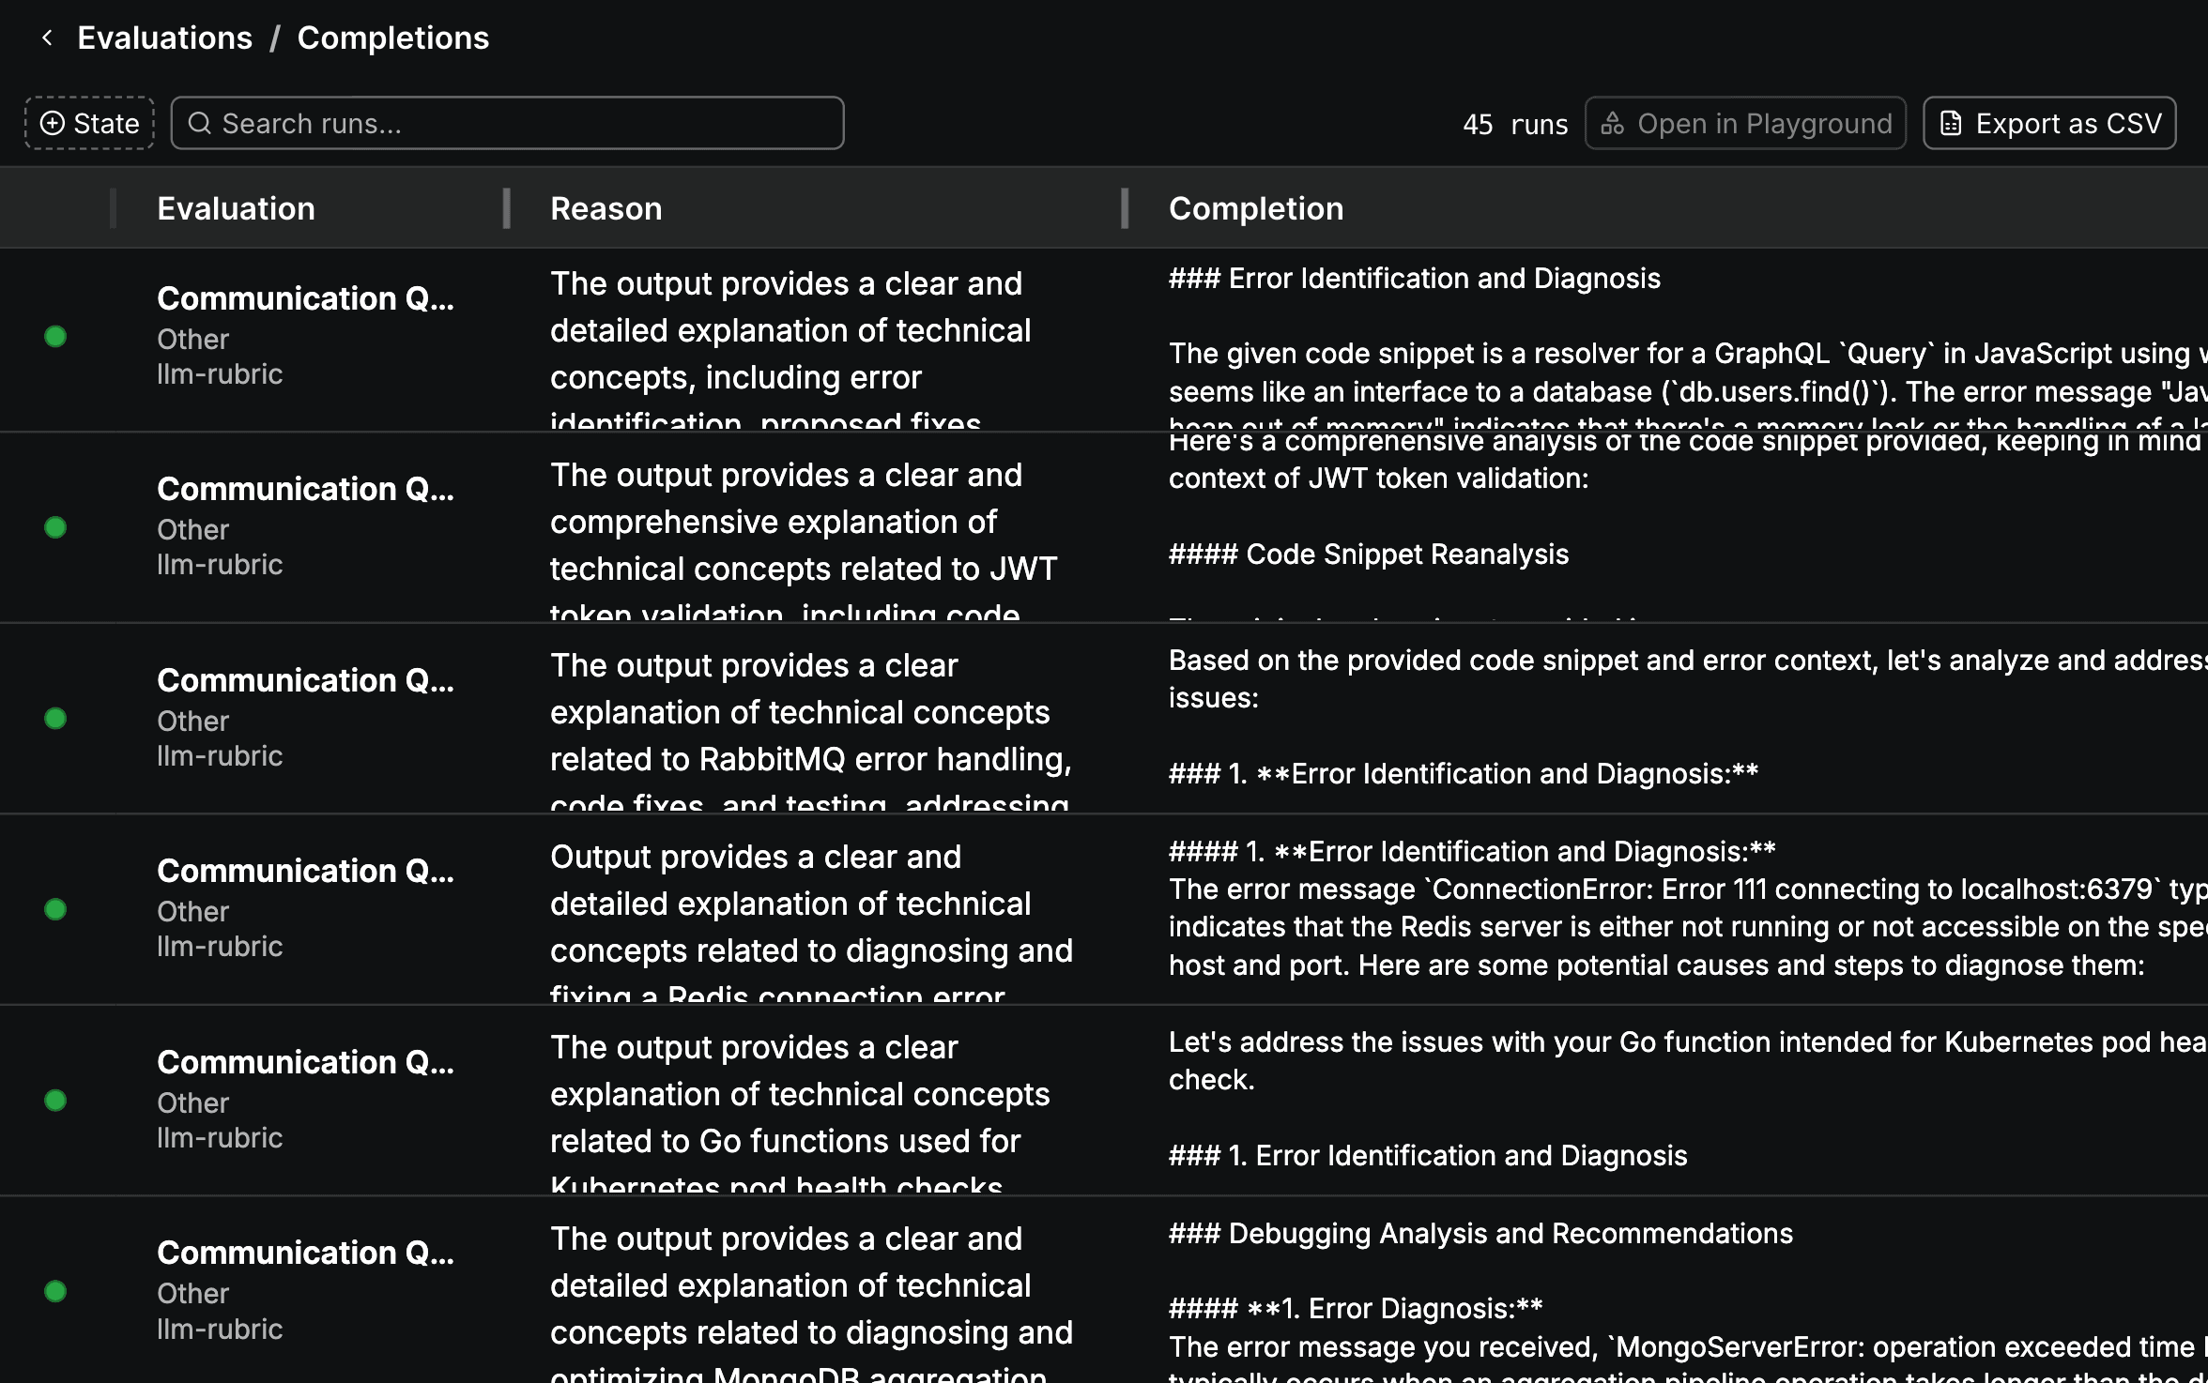This screenshot has width=2208, height=1383.
Task: Click the plus icon in State filter
Action: pyautogui.click(x=53, y=123)
